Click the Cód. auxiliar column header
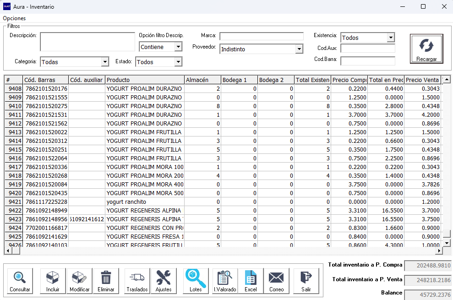Viewport: 453px width, 300px height. pos(87,80)
